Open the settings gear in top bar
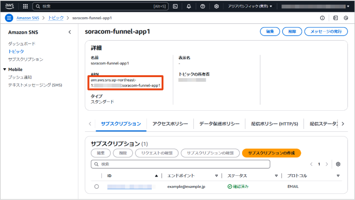Image resolution: width=355 pixels, height=200 pixels. [x=216, y=7]
